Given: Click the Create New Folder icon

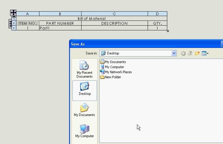Looking at the screenshot, I should (197, 53).
